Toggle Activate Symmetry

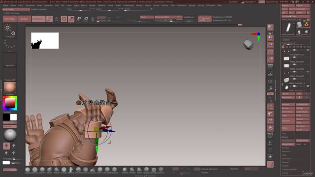click(x=209, y=169)
